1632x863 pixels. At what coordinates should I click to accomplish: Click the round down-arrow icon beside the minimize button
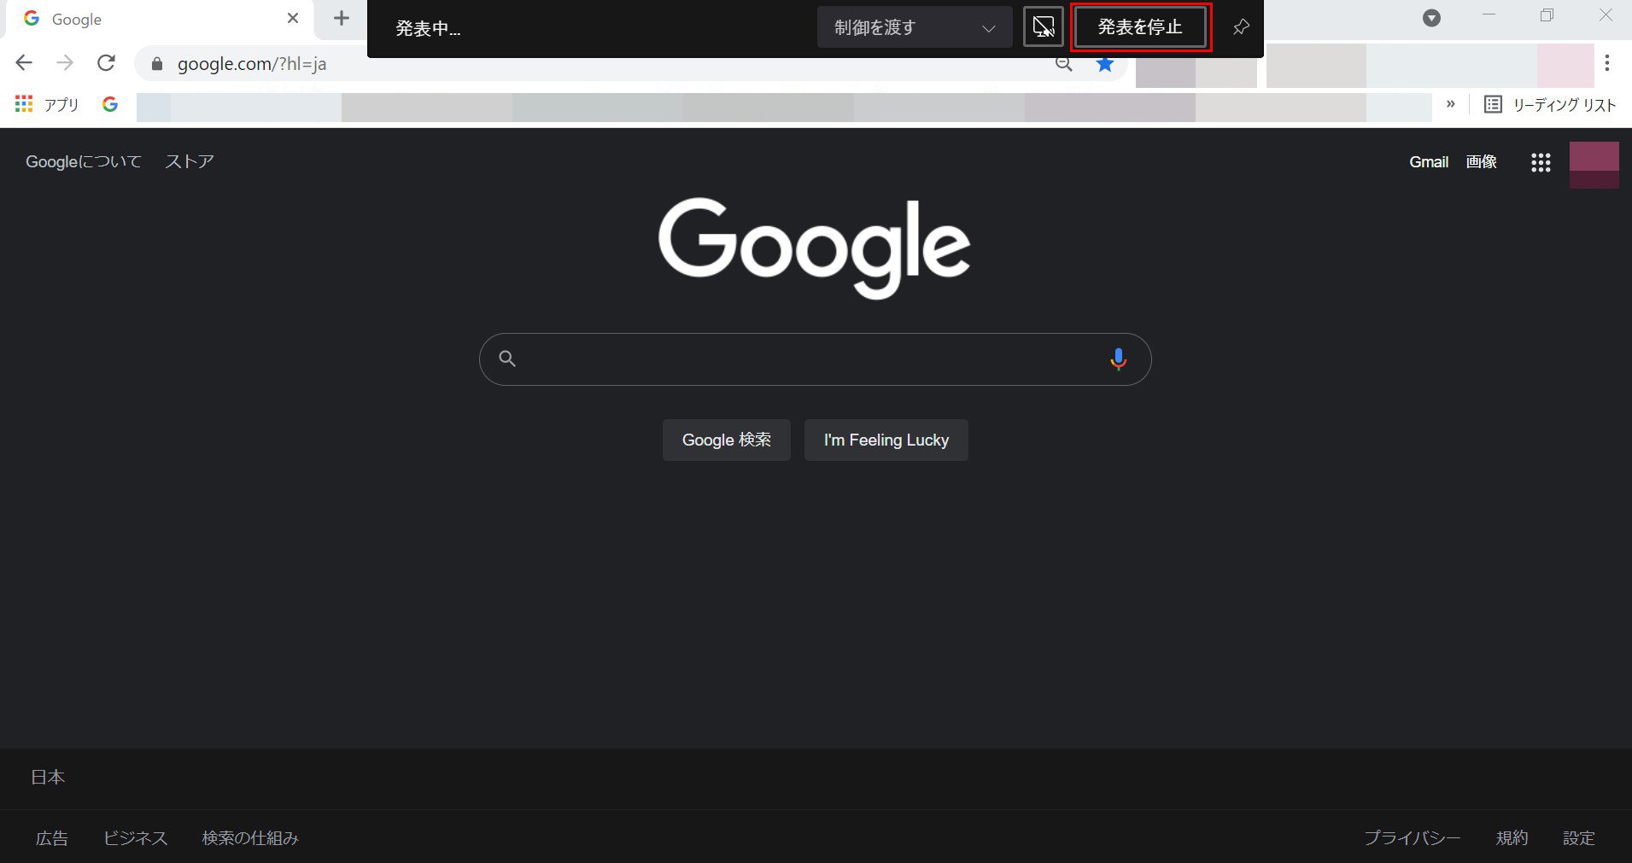click(1432, 18)
